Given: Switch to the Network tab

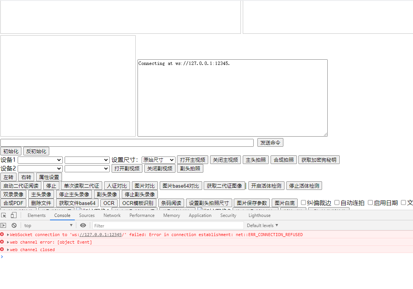Looking at the screenshot, I should 112,215.
